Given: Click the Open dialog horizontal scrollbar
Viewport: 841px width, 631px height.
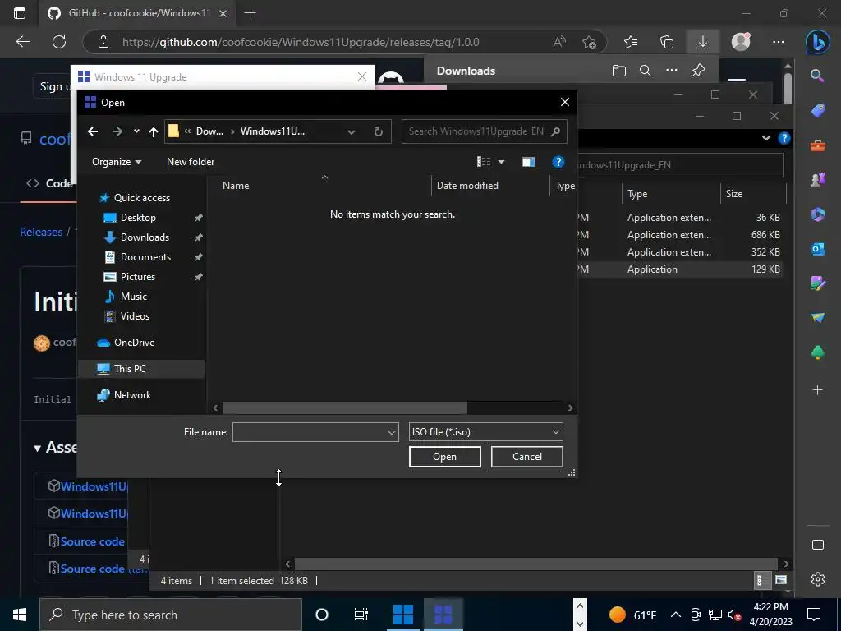Looking at the screenshot, I should click(344, 408).
